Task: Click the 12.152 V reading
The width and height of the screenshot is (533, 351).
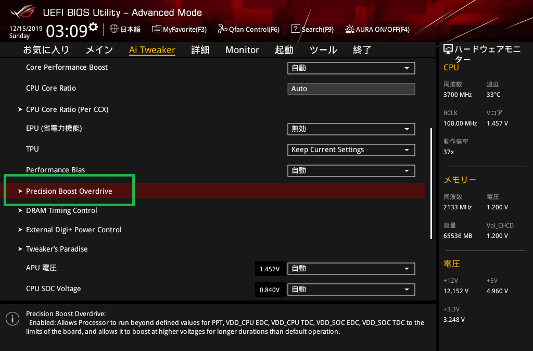Action: click(455, 291)
